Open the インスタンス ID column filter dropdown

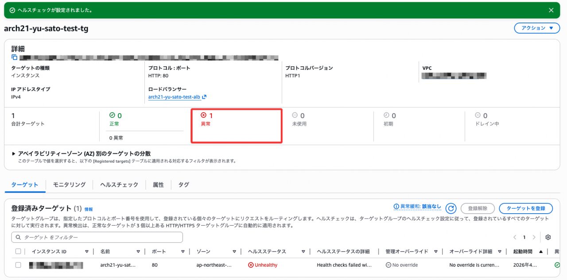click(87, 252)
